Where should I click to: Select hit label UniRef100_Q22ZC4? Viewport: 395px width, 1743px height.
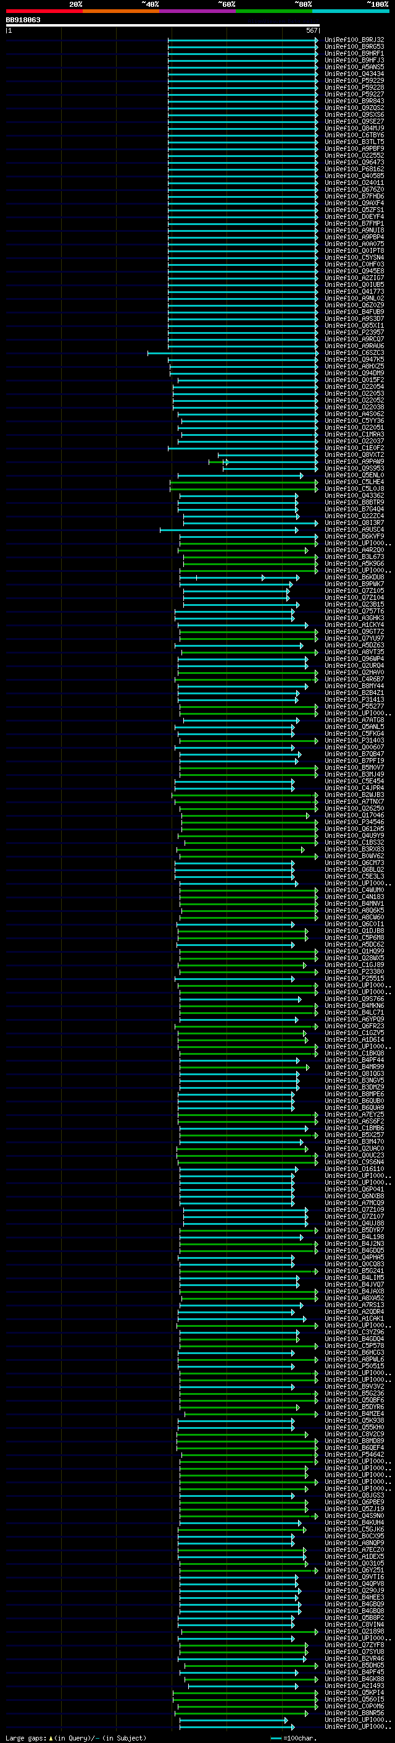(354, 516)
